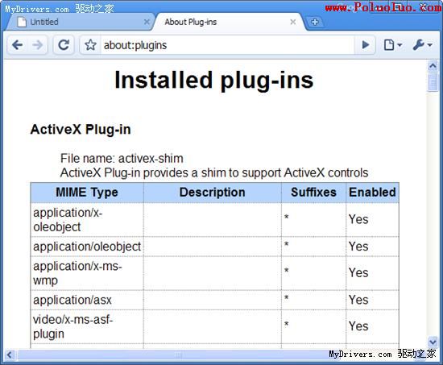Click the asterisk suffix for application/asx

[x=286, y=297]
